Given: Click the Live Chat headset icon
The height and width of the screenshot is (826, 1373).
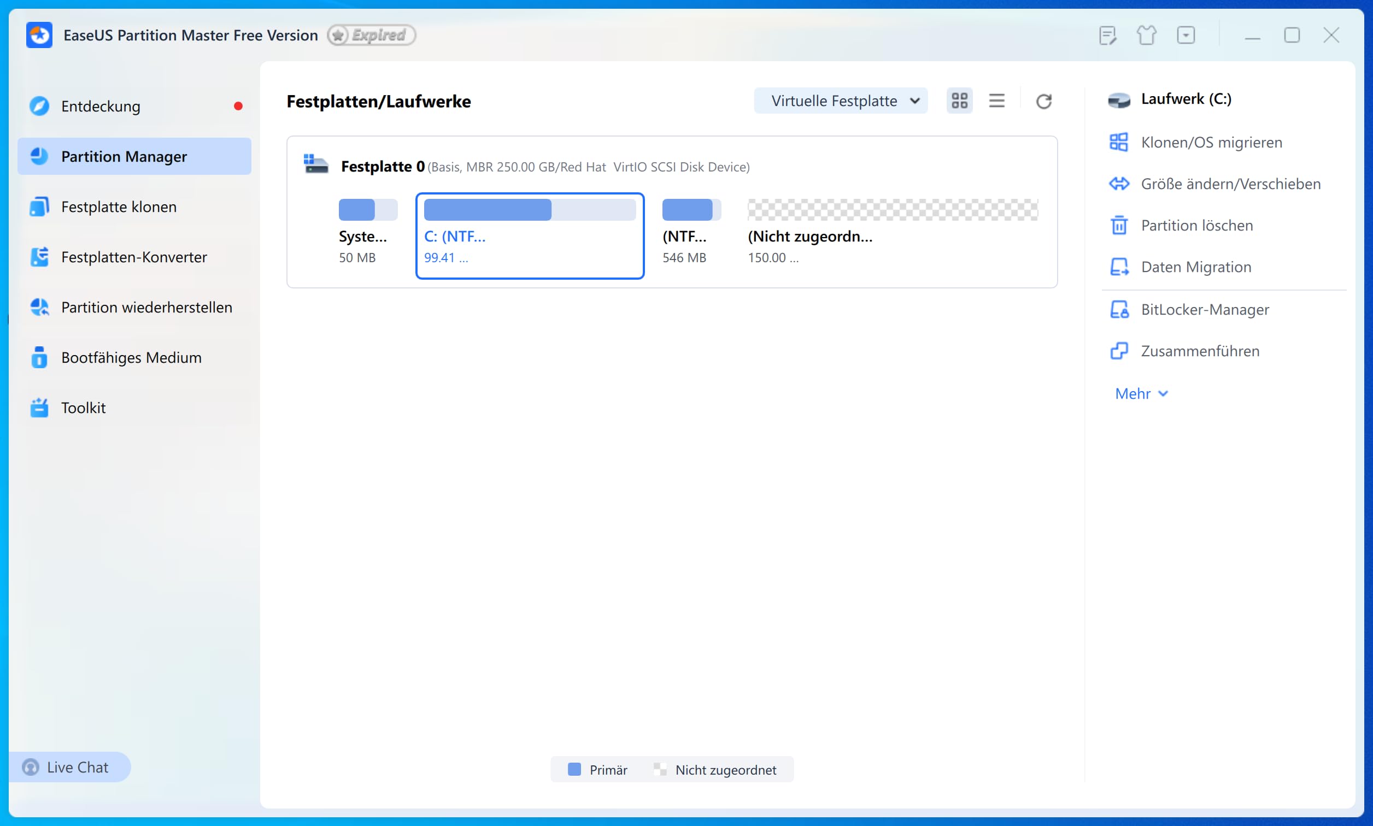Looking at the screenshot, I should point(31,767).
